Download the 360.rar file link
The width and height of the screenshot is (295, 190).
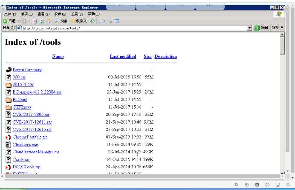coord(19,77)
